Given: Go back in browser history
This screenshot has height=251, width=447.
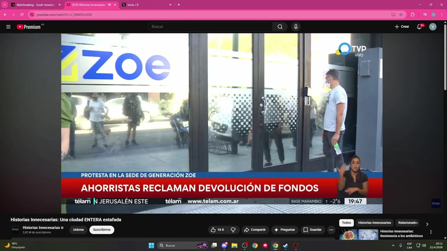Looking at the screenshot, I should (5, 15).
